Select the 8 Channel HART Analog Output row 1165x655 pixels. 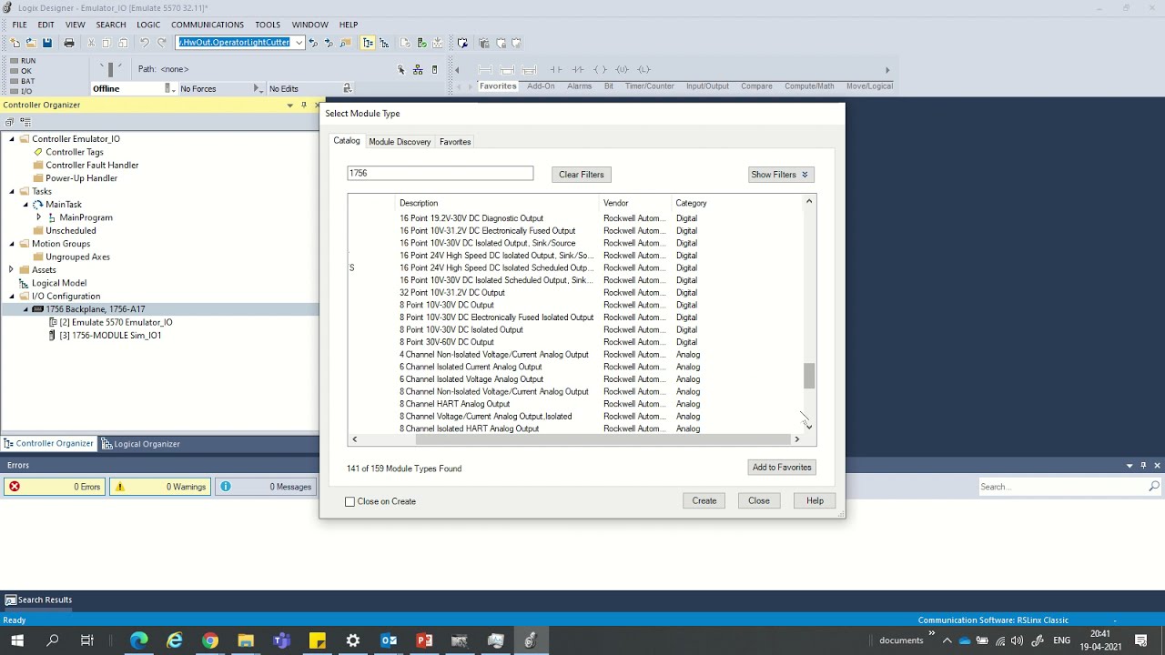coord(575,404)
